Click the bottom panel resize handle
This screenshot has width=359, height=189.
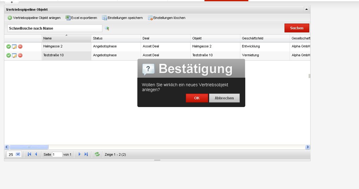(157, 160)
